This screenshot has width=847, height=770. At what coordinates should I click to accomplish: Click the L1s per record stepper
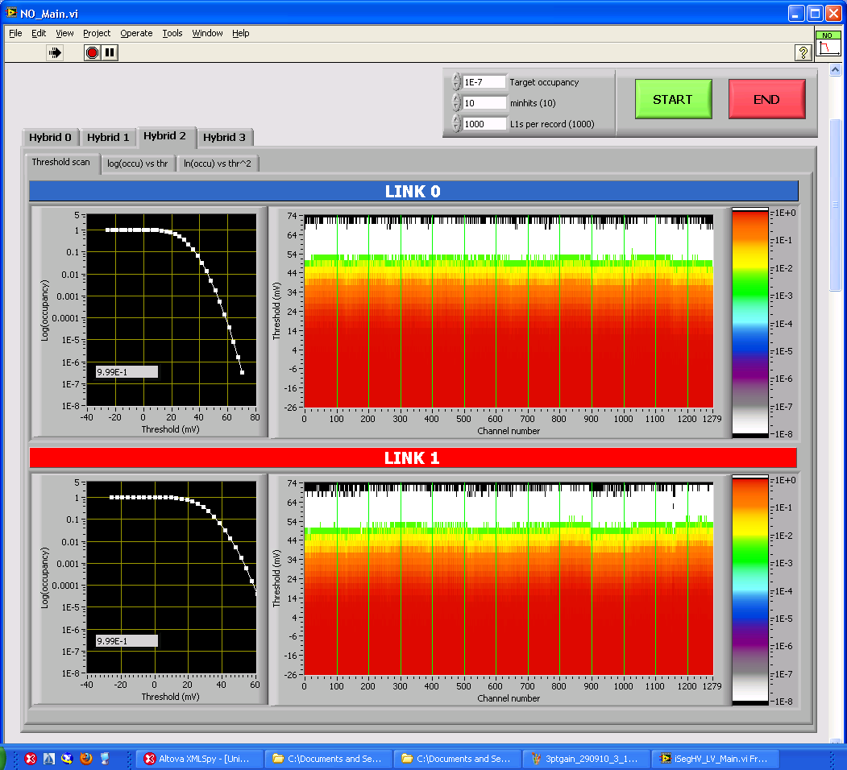[x=457, y=124]
